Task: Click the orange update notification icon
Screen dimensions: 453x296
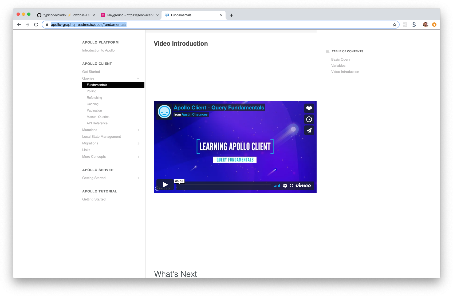Action: pos(434,25)
